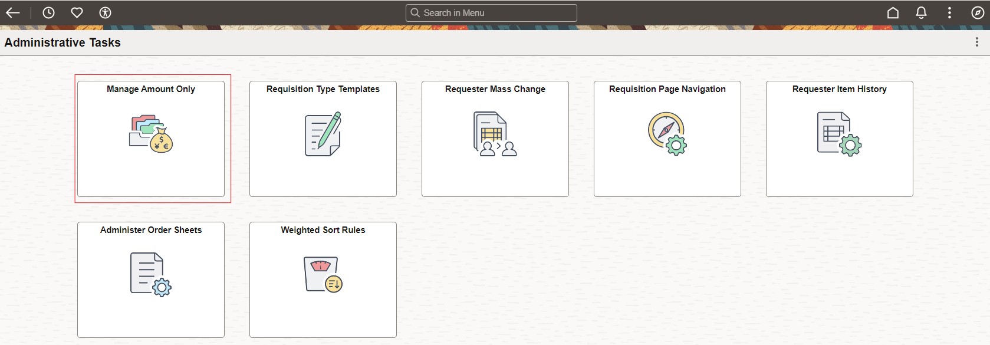Image resolution: width=990 pixels, height=345 pixels.
Task: Open the Manage Amount Only tile title
Action: pyautogui.click(x=151, y=89)
